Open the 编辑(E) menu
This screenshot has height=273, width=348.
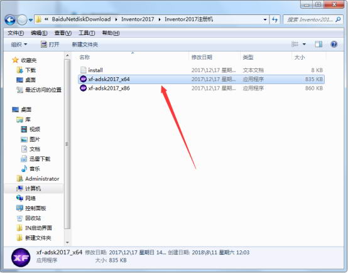tap(39, 33)
